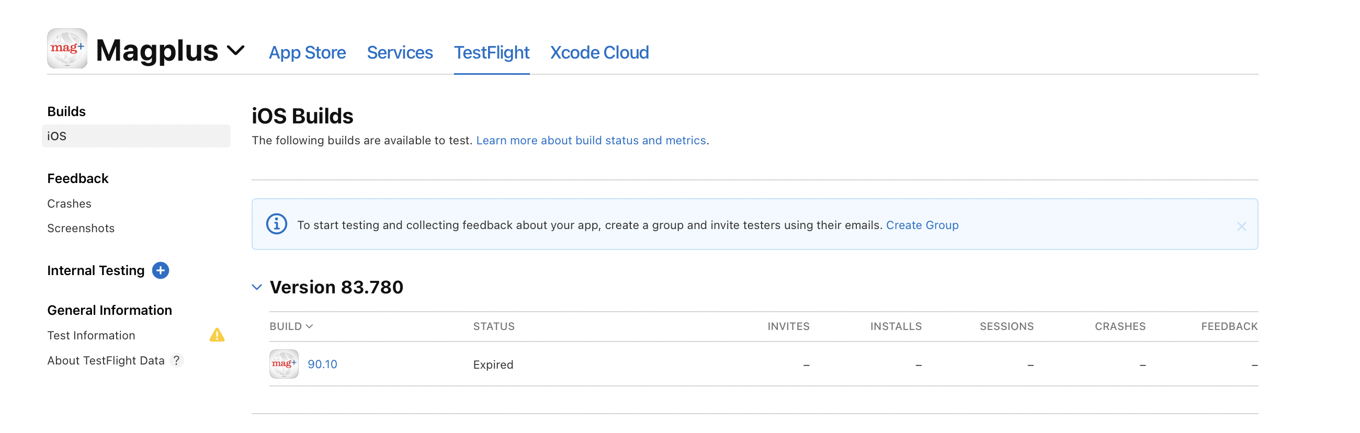Click the General Information heading
The width and height of the screenshot is (1360, 433).
tap(109, 311)
